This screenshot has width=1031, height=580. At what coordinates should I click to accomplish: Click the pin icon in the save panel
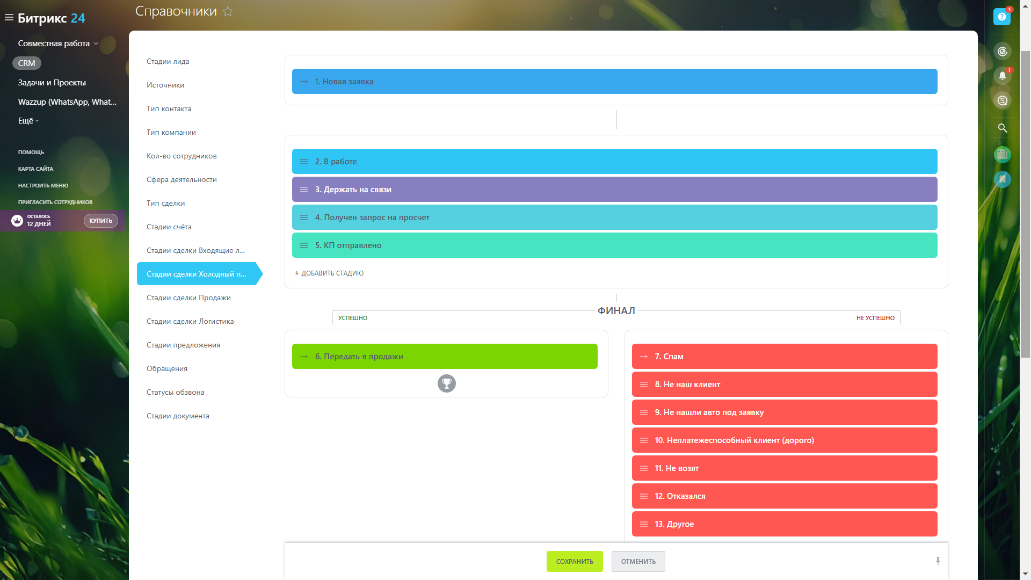938,561
